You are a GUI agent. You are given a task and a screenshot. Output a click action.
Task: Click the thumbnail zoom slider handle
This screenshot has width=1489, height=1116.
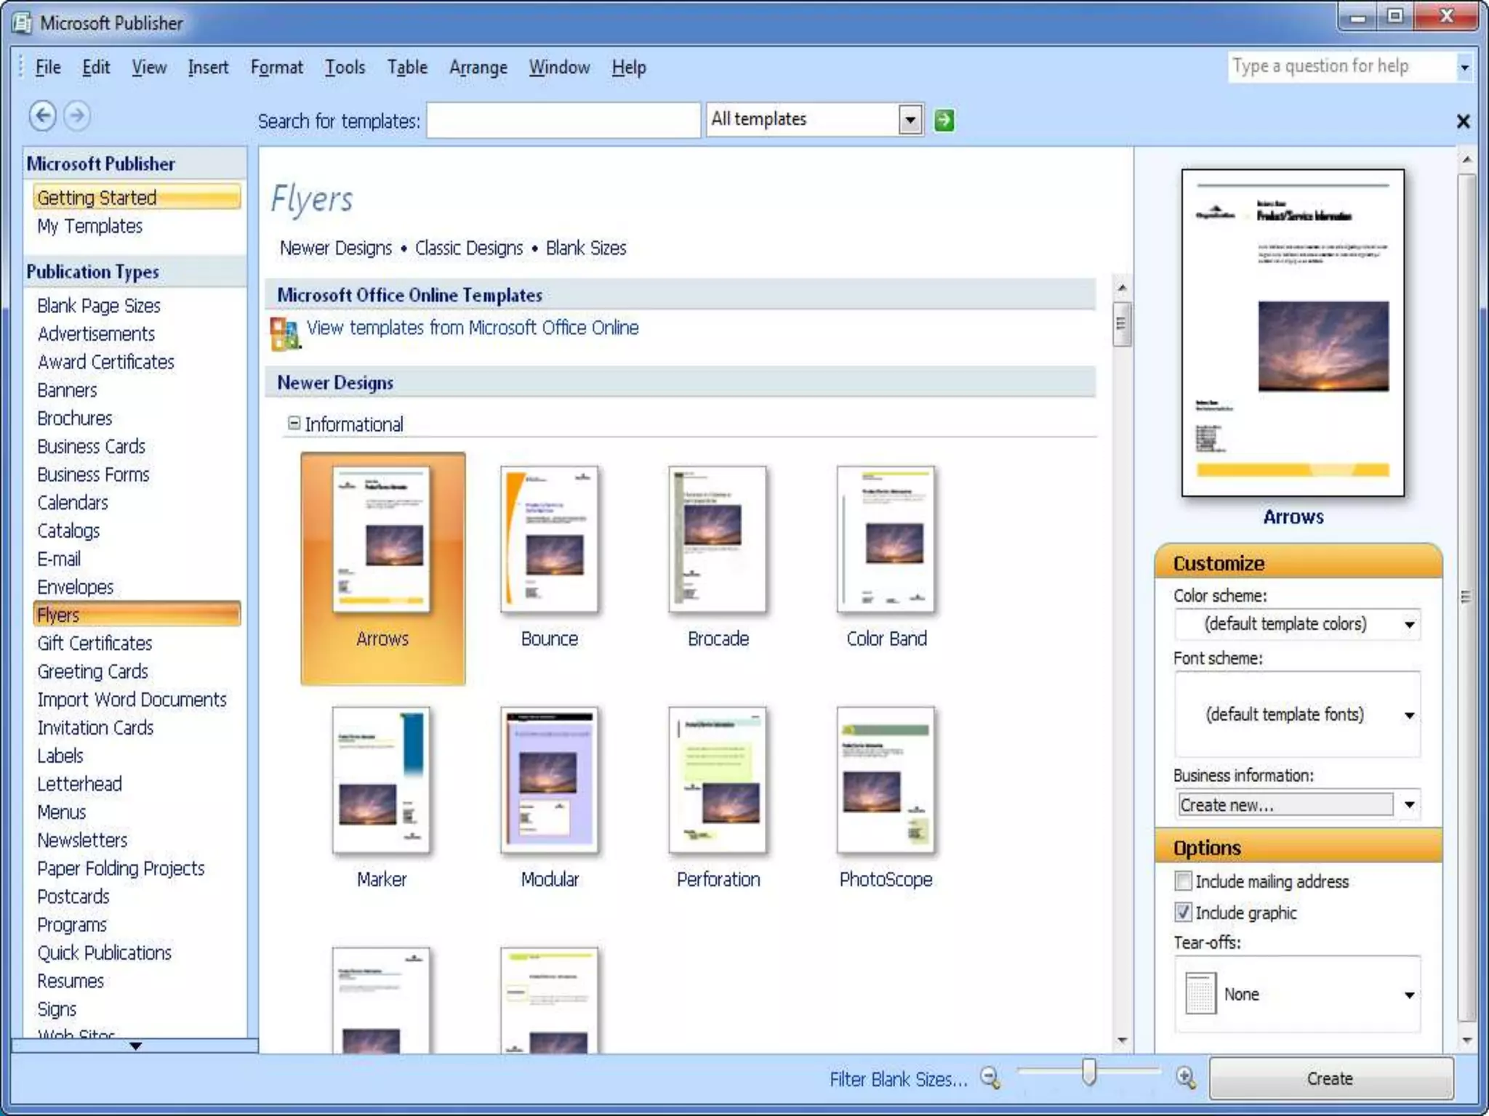1088,1072
